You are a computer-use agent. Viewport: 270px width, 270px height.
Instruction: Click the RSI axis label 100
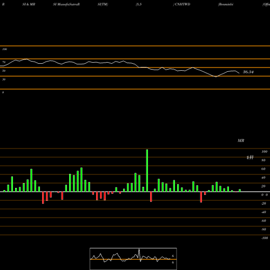point(4,49)
